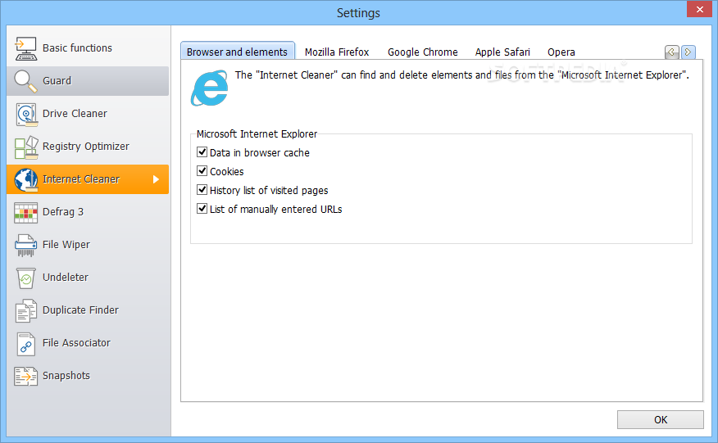
Task: Click the Guard magnifier icon
Action: (25, 81)
